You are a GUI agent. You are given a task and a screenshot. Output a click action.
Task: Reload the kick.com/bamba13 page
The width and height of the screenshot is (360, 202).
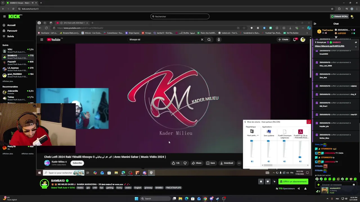coord(13,9)
